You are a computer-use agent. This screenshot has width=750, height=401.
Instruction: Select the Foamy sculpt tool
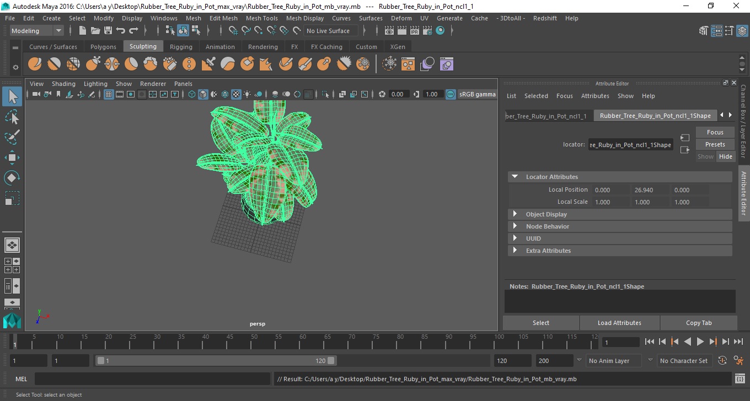[151, 64]
